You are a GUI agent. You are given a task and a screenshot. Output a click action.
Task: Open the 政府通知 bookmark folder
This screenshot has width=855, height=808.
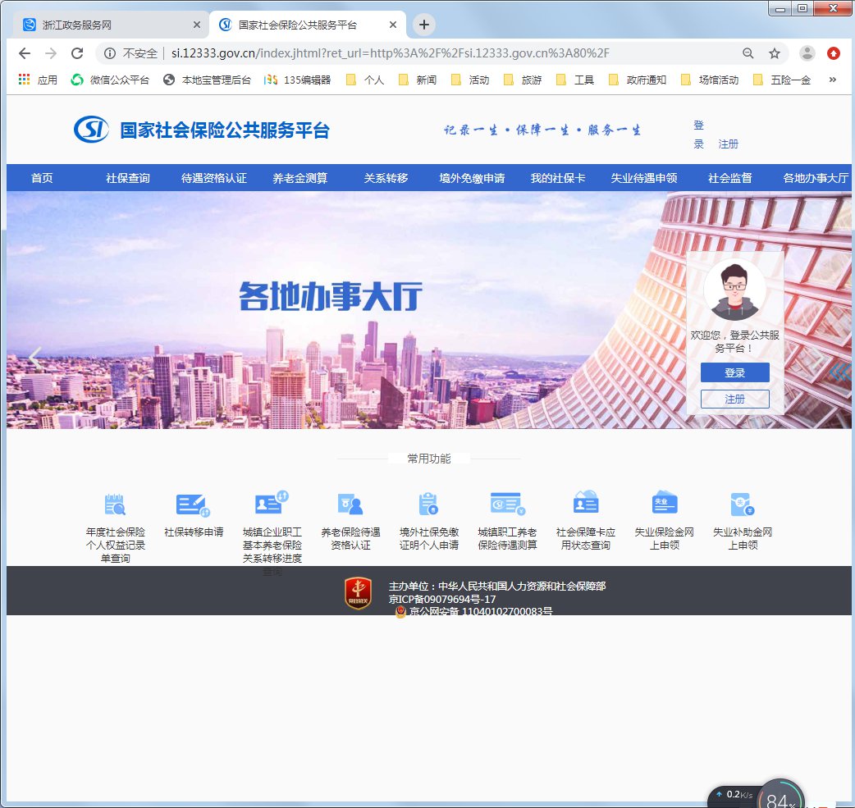[x=638, y=80]
